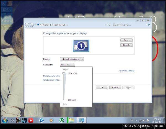
Task: Go forward in Control Panel window
Action: click(x=32, y=25)
